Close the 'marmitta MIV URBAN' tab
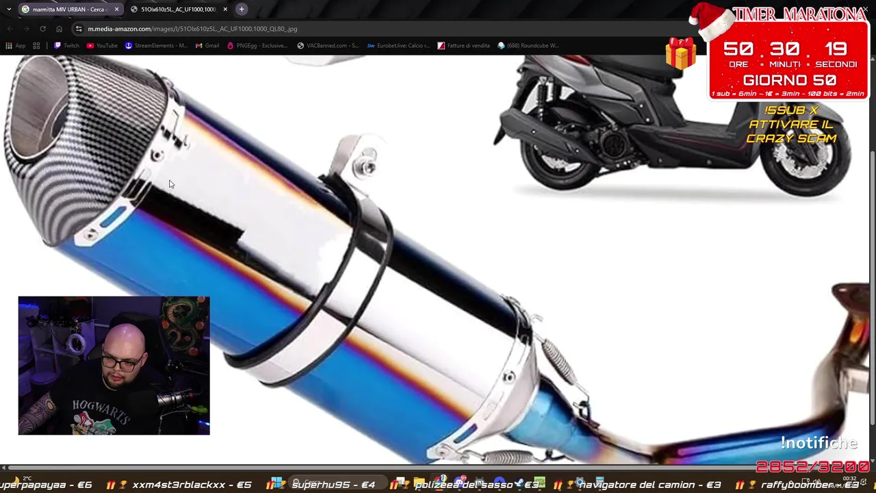This screenshot has height=493, width=876. click(x=116, y=10)
